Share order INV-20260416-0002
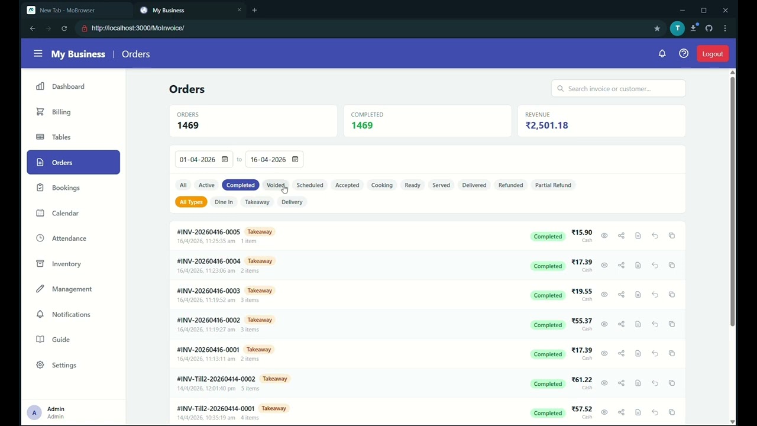Screen dimensions: 757x426 coord(621,324)
